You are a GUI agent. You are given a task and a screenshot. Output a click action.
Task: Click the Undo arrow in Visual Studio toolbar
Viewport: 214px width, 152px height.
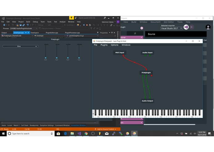point(28,25)
